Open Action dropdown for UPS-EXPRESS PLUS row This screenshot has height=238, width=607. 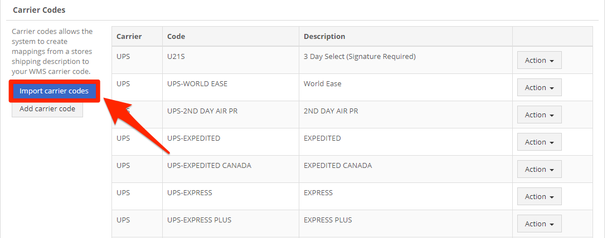coord(539,224)
